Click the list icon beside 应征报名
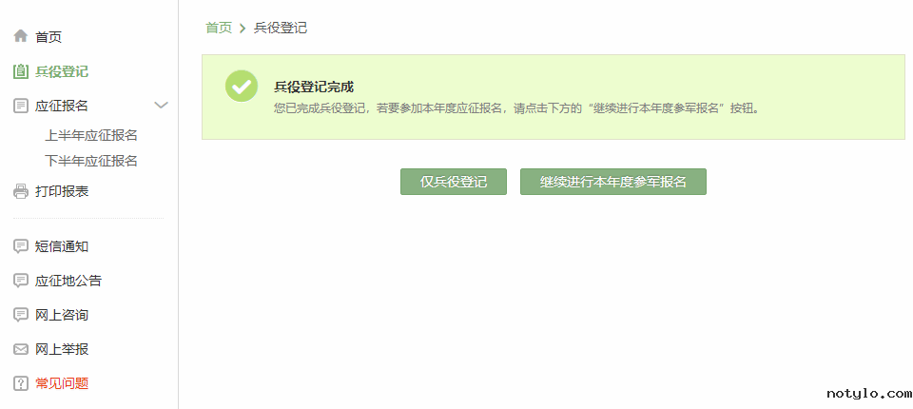The height and width of the screenshot is (409, 913). pos(20,106)
